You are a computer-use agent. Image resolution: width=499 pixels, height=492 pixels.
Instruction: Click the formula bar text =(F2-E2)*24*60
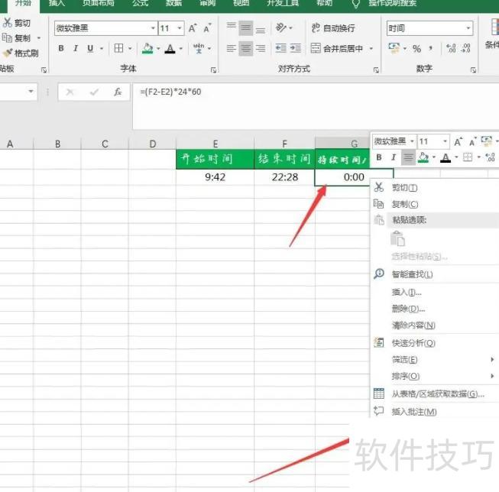(x=170, y=92)
